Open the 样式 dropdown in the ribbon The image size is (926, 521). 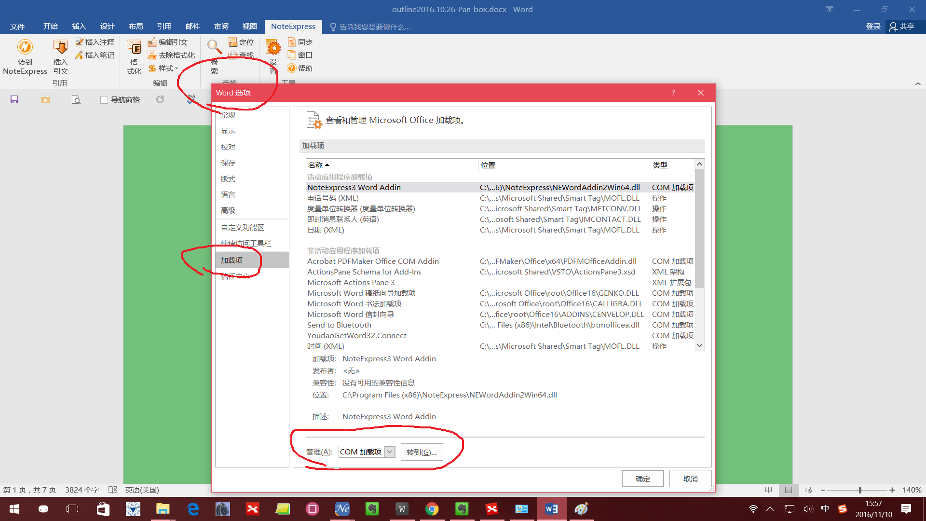(x=163, y=69)
